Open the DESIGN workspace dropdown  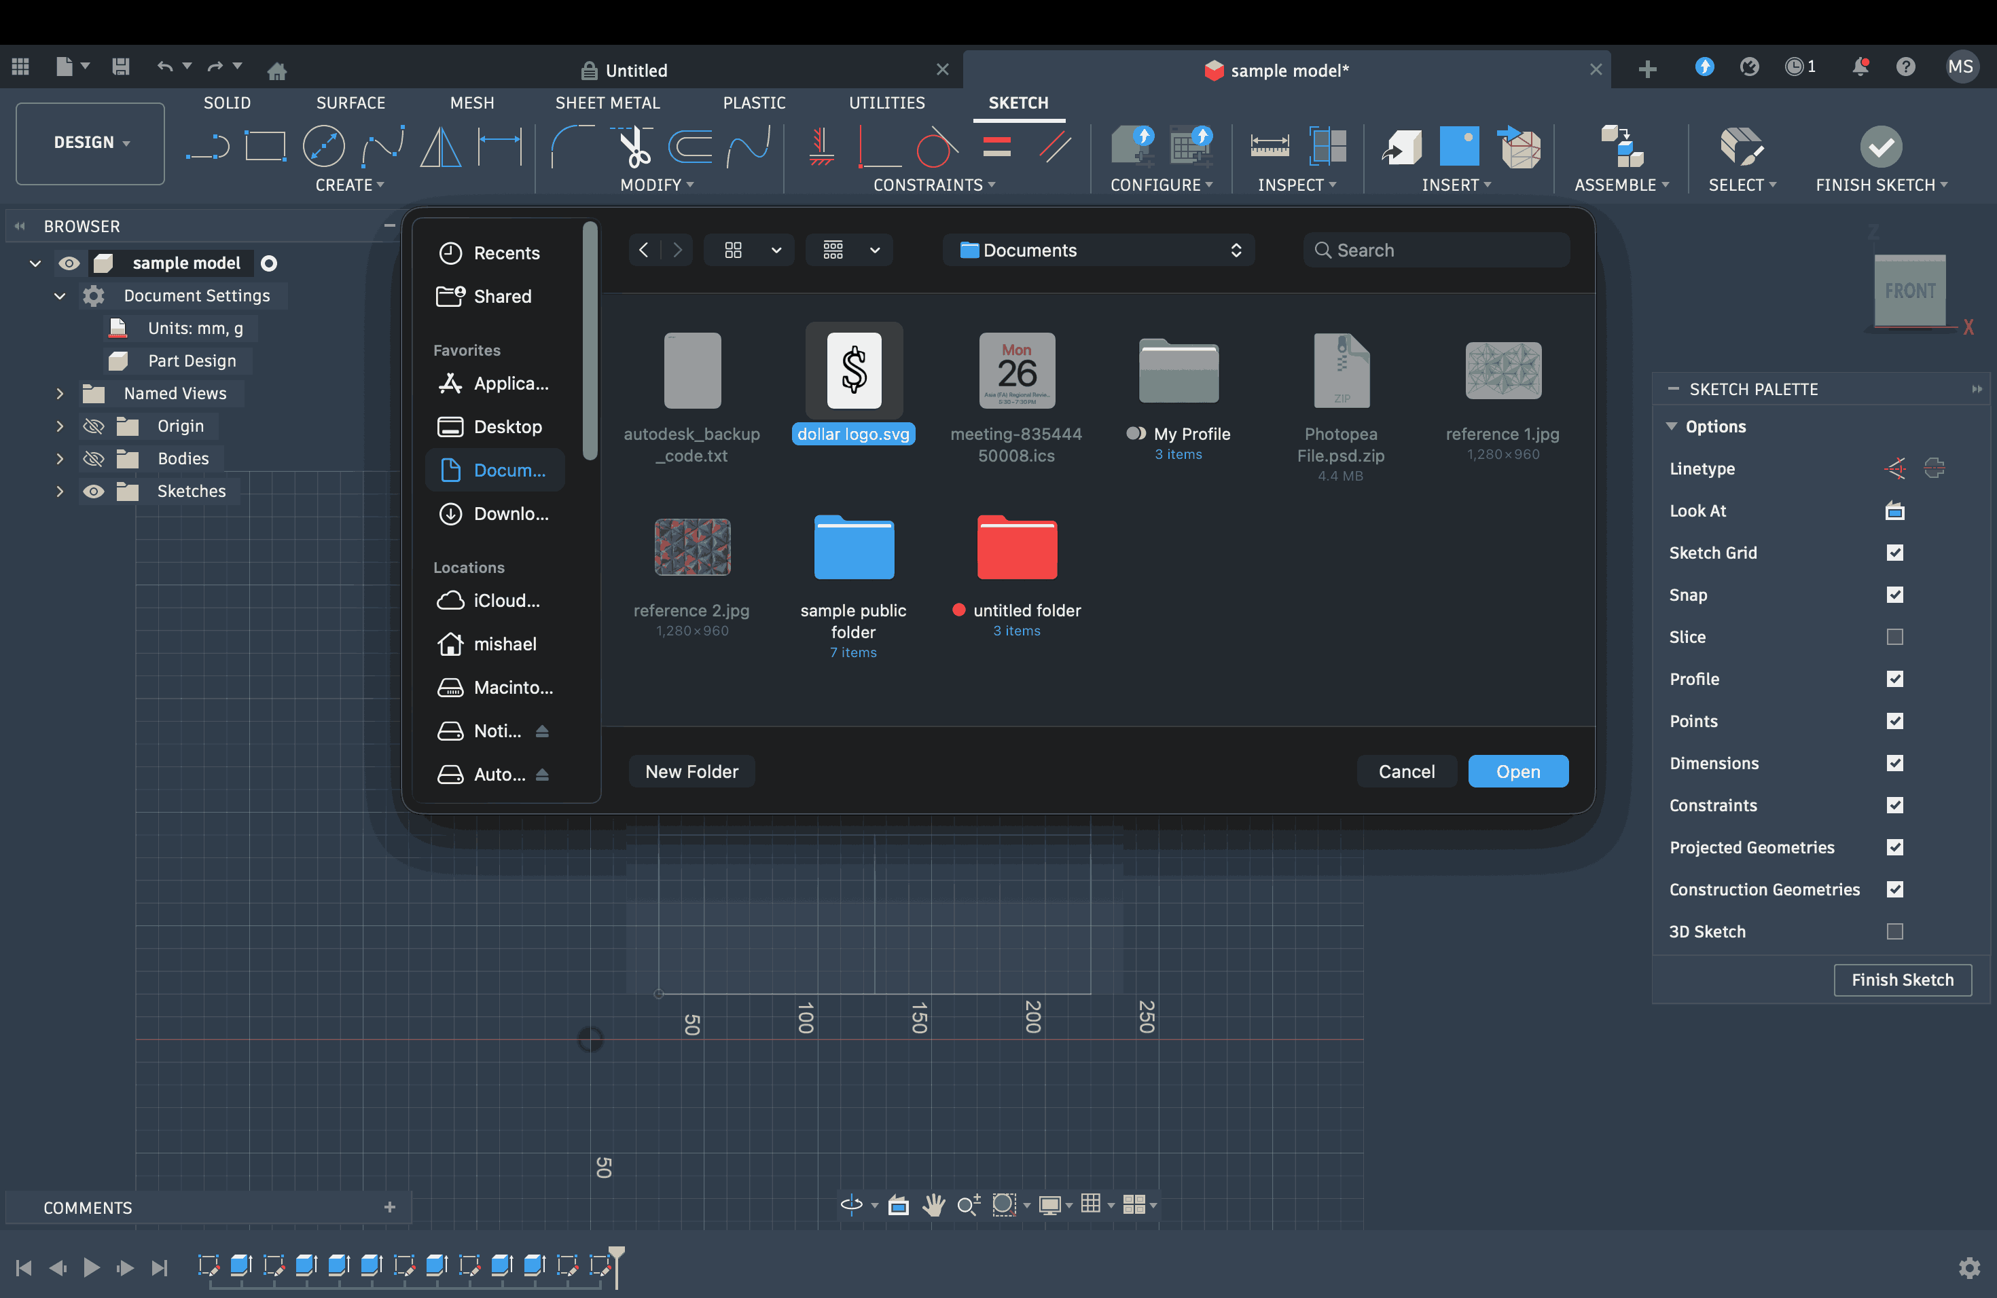click(x=90, y=143)
